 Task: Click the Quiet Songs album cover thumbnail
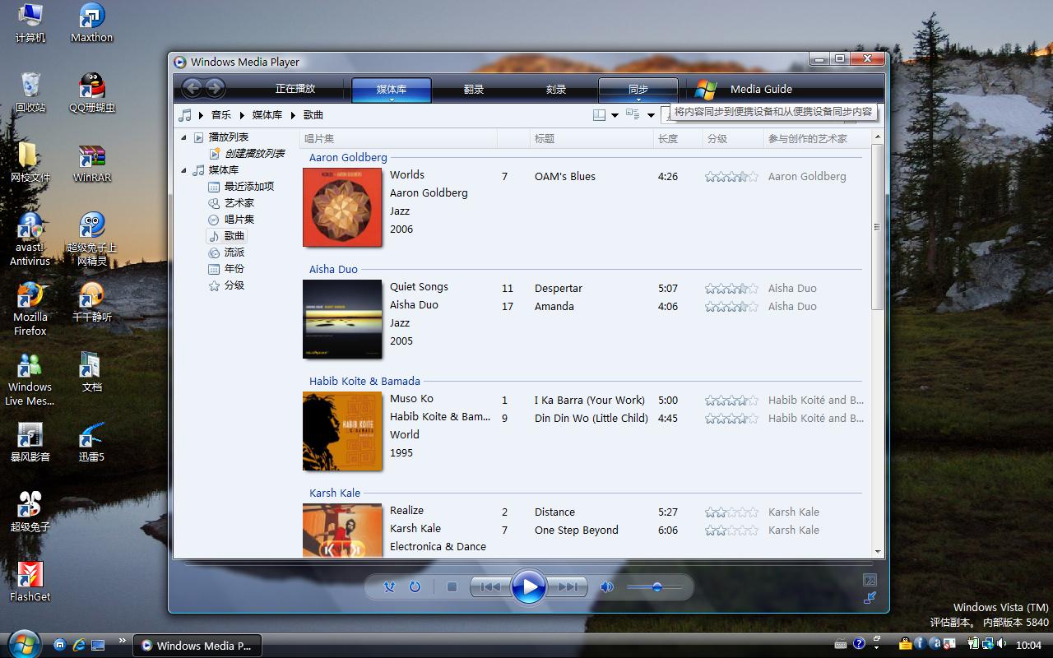click(x=342, y=319)
